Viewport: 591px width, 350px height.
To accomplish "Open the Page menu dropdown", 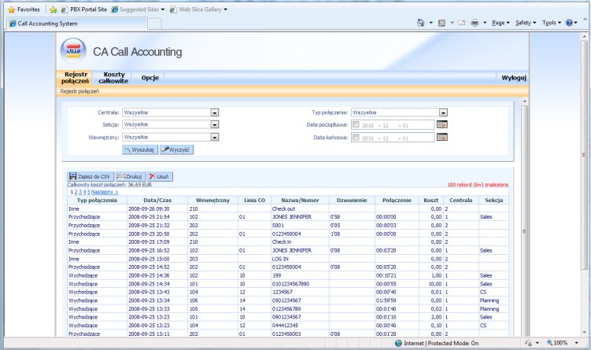I will click(x=501, y=23).
